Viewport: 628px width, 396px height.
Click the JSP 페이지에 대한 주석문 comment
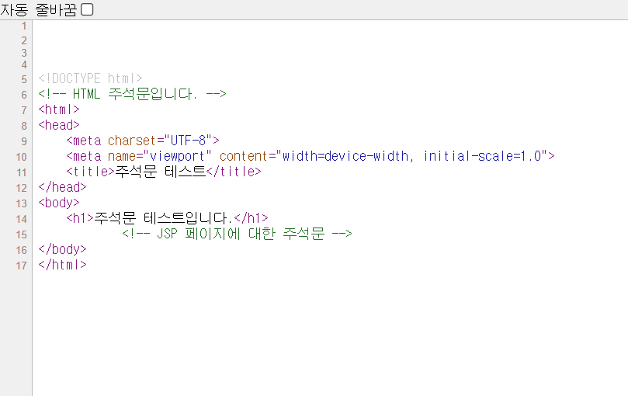click(237, 234)
